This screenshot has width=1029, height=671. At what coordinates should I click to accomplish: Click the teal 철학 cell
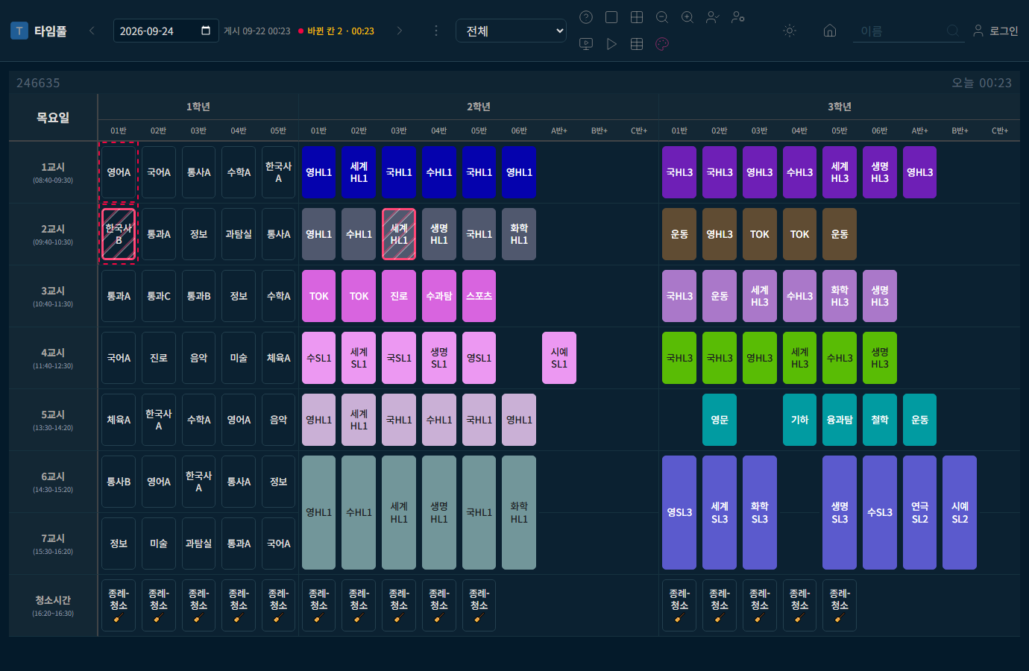tap(880, 420)
